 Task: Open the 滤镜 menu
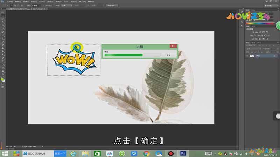tap(58, 2)
